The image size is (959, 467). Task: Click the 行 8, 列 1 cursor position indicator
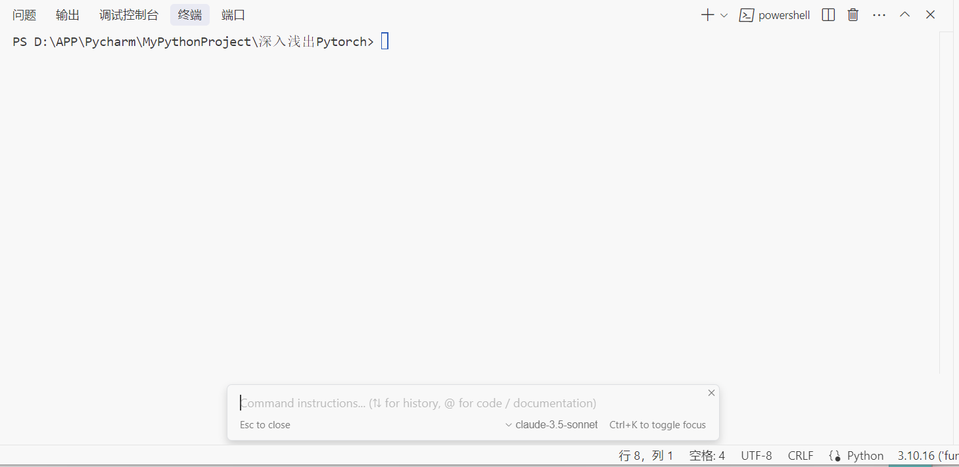coord(646,456)
